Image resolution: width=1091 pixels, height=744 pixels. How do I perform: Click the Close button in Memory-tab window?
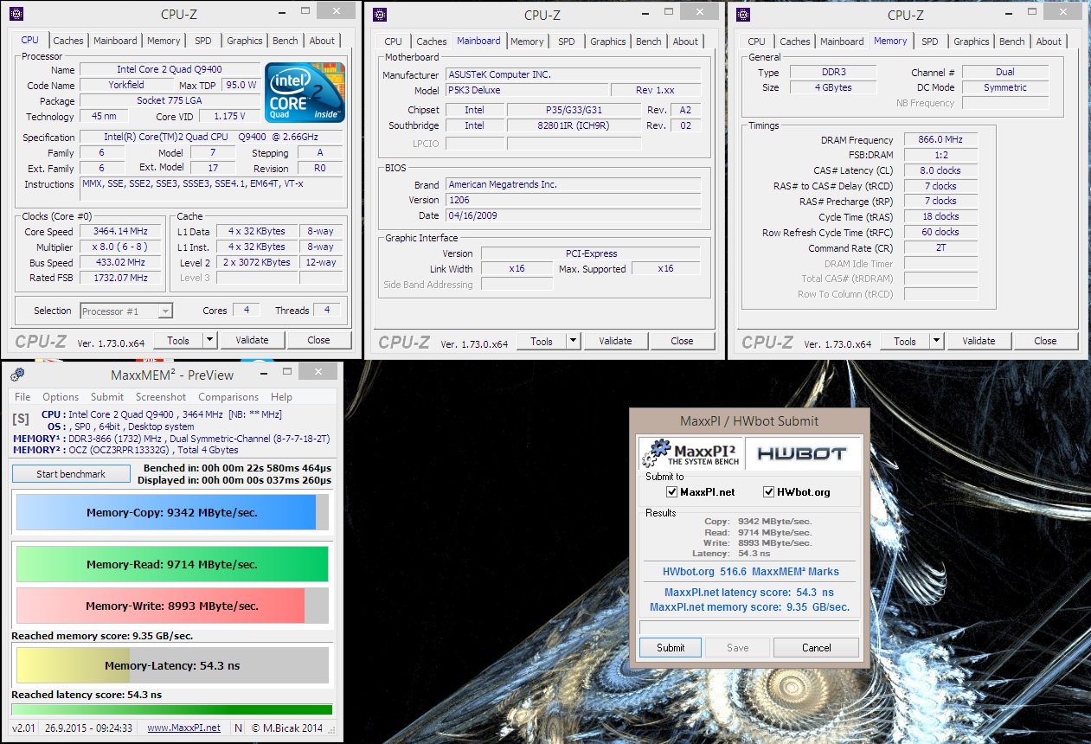tap(1045, 341)
